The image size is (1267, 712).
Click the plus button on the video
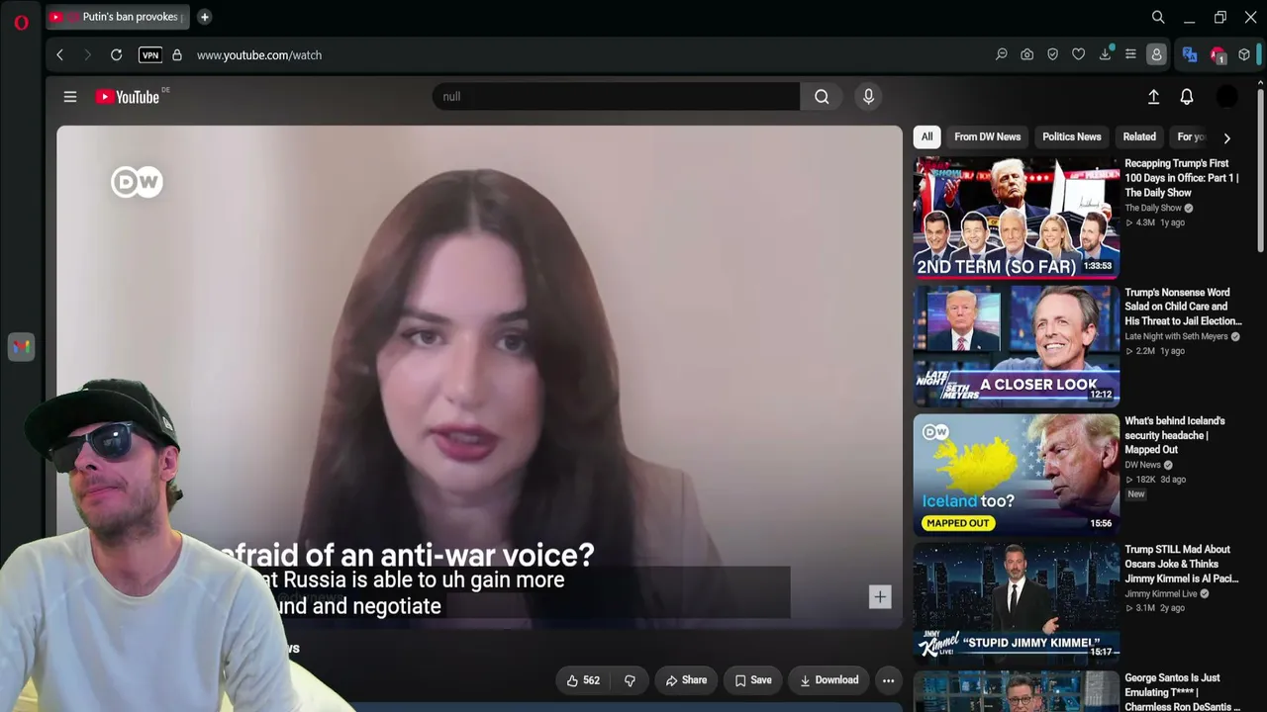880,596
